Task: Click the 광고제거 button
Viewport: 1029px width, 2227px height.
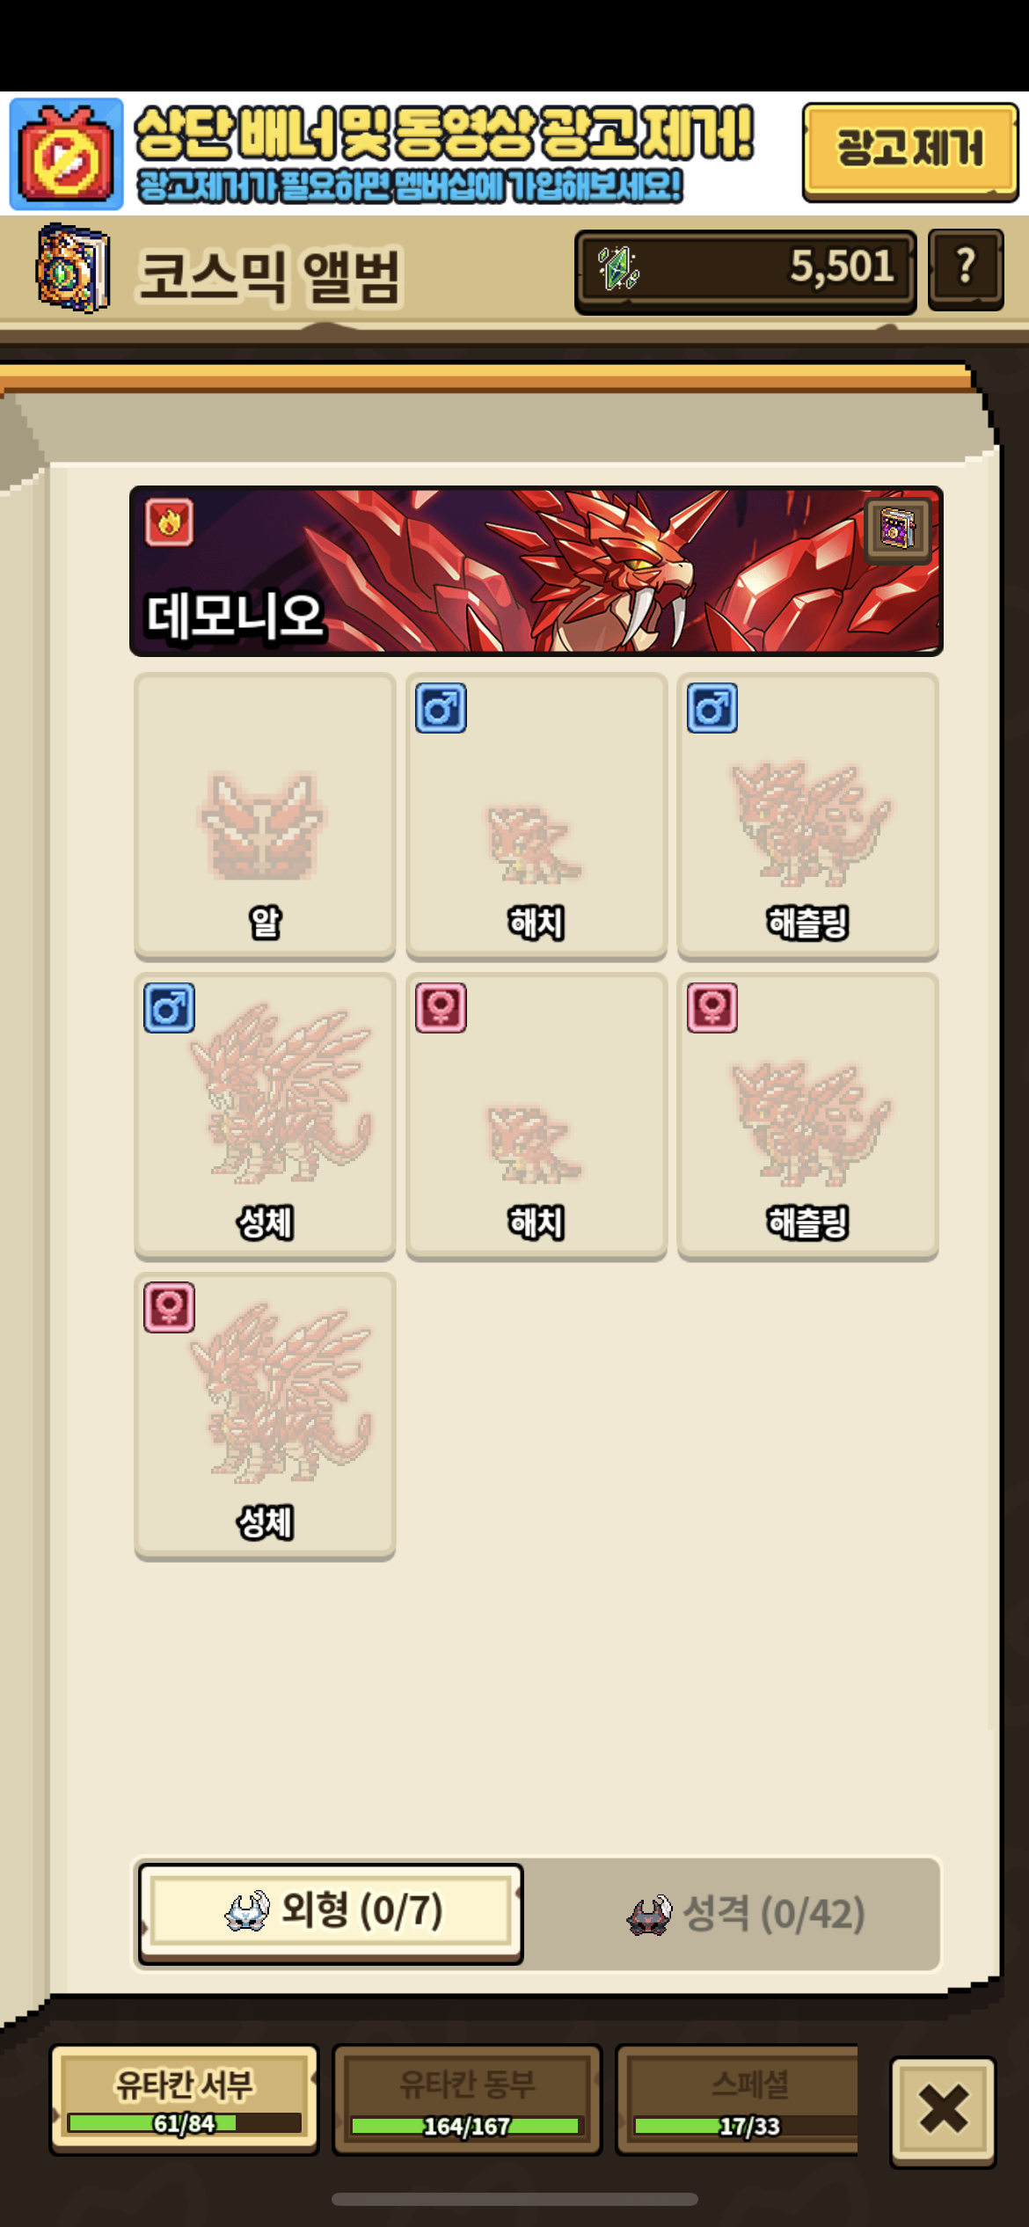Action: click(909, 151)
